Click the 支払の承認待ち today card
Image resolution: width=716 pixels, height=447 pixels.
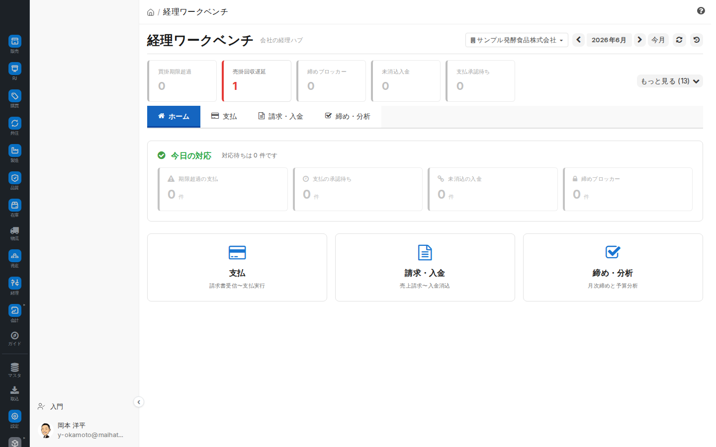tap(358, 189)
